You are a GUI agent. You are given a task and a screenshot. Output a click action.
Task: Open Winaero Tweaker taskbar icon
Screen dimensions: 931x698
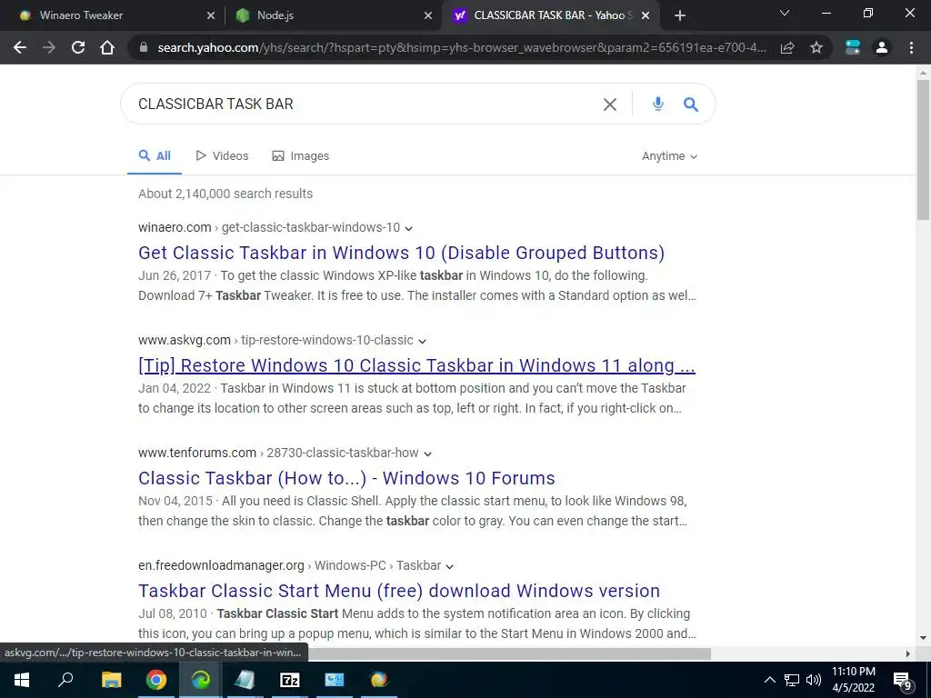[x=379, y=680]
